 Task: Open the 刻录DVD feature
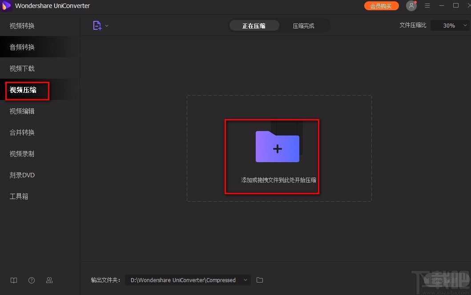pos(22,175)
